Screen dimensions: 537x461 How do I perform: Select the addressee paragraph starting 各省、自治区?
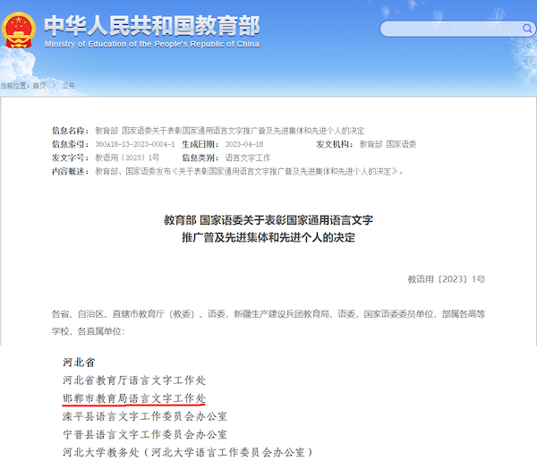(268, 322)
